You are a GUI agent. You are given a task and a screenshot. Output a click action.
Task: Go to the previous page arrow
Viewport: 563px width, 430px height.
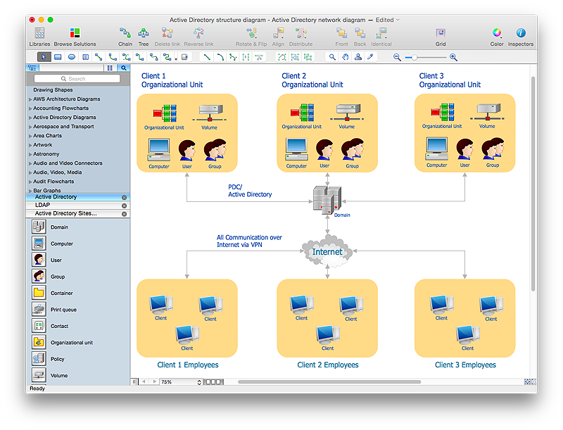point(144,381)
